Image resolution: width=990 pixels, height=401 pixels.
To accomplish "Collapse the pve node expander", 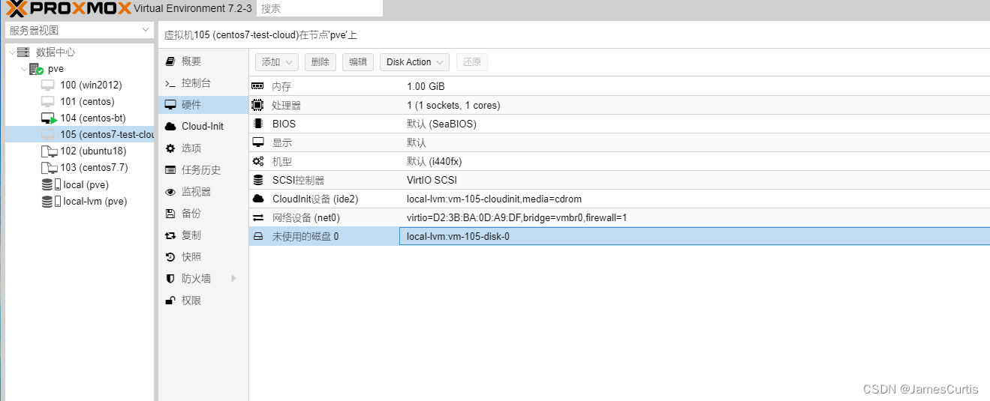I will coord(24,69).
